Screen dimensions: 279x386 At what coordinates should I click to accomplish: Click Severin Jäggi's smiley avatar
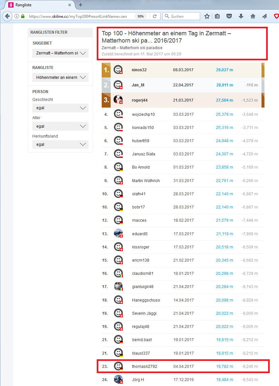118,313
